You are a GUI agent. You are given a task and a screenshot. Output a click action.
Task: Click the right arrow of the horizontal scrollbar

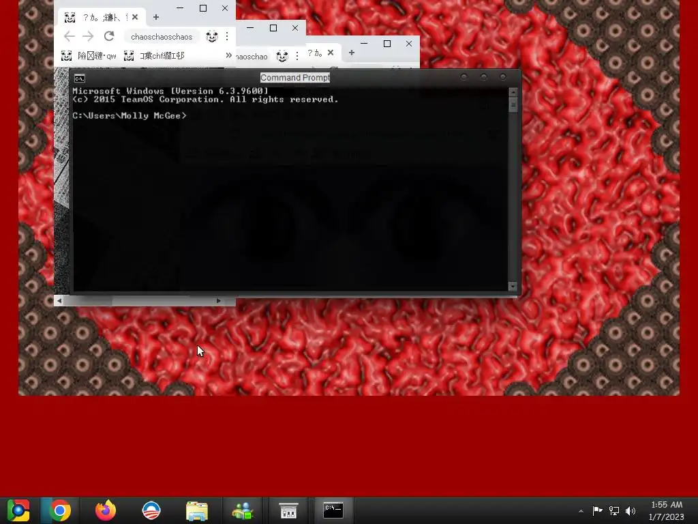[219, 301]
